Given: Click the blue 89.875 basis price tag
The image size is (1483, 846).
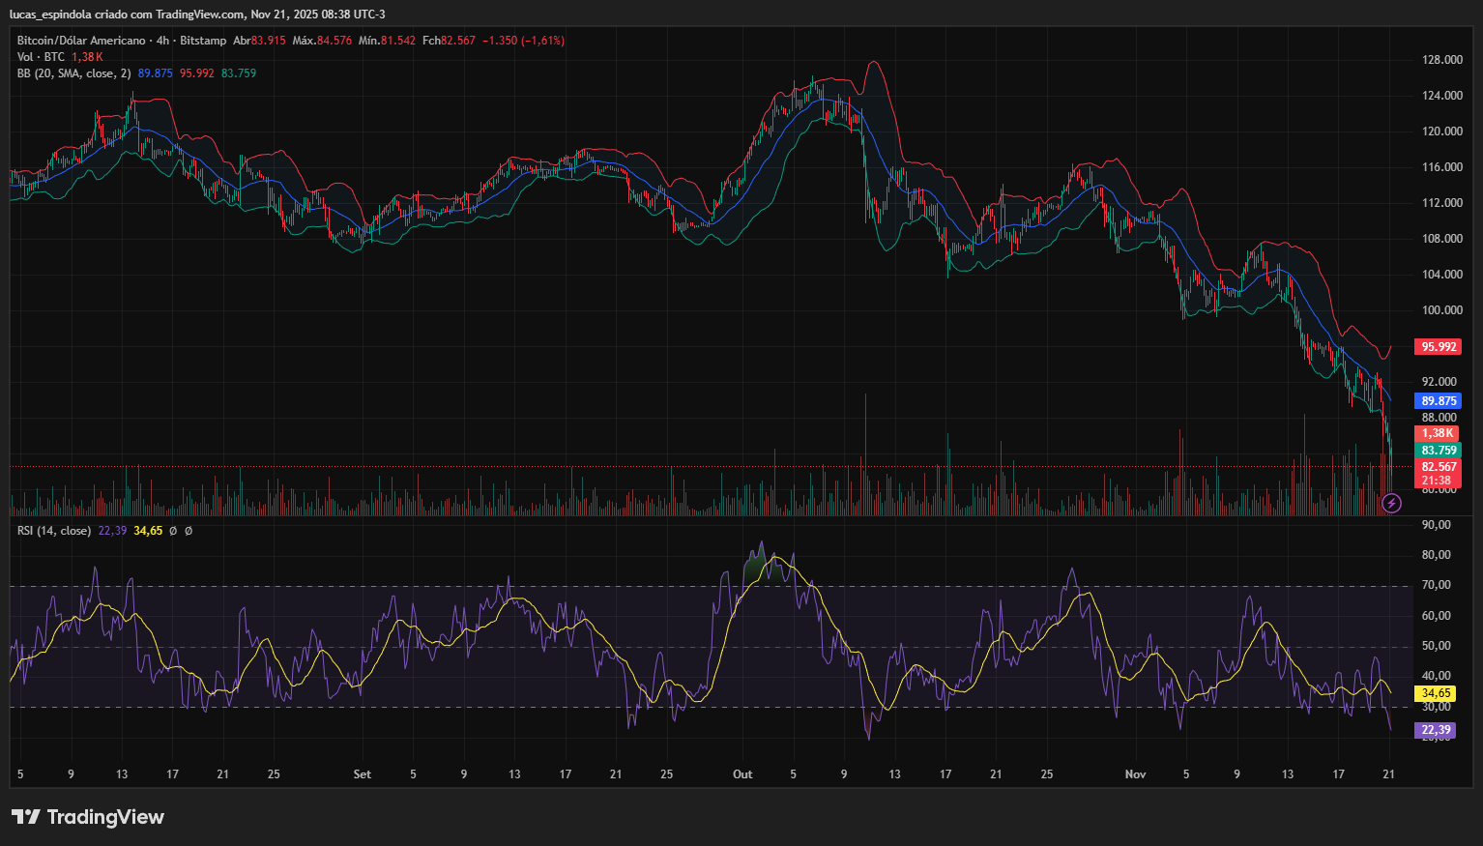Looking at the screenshot, I should [x=1438, y=401].
